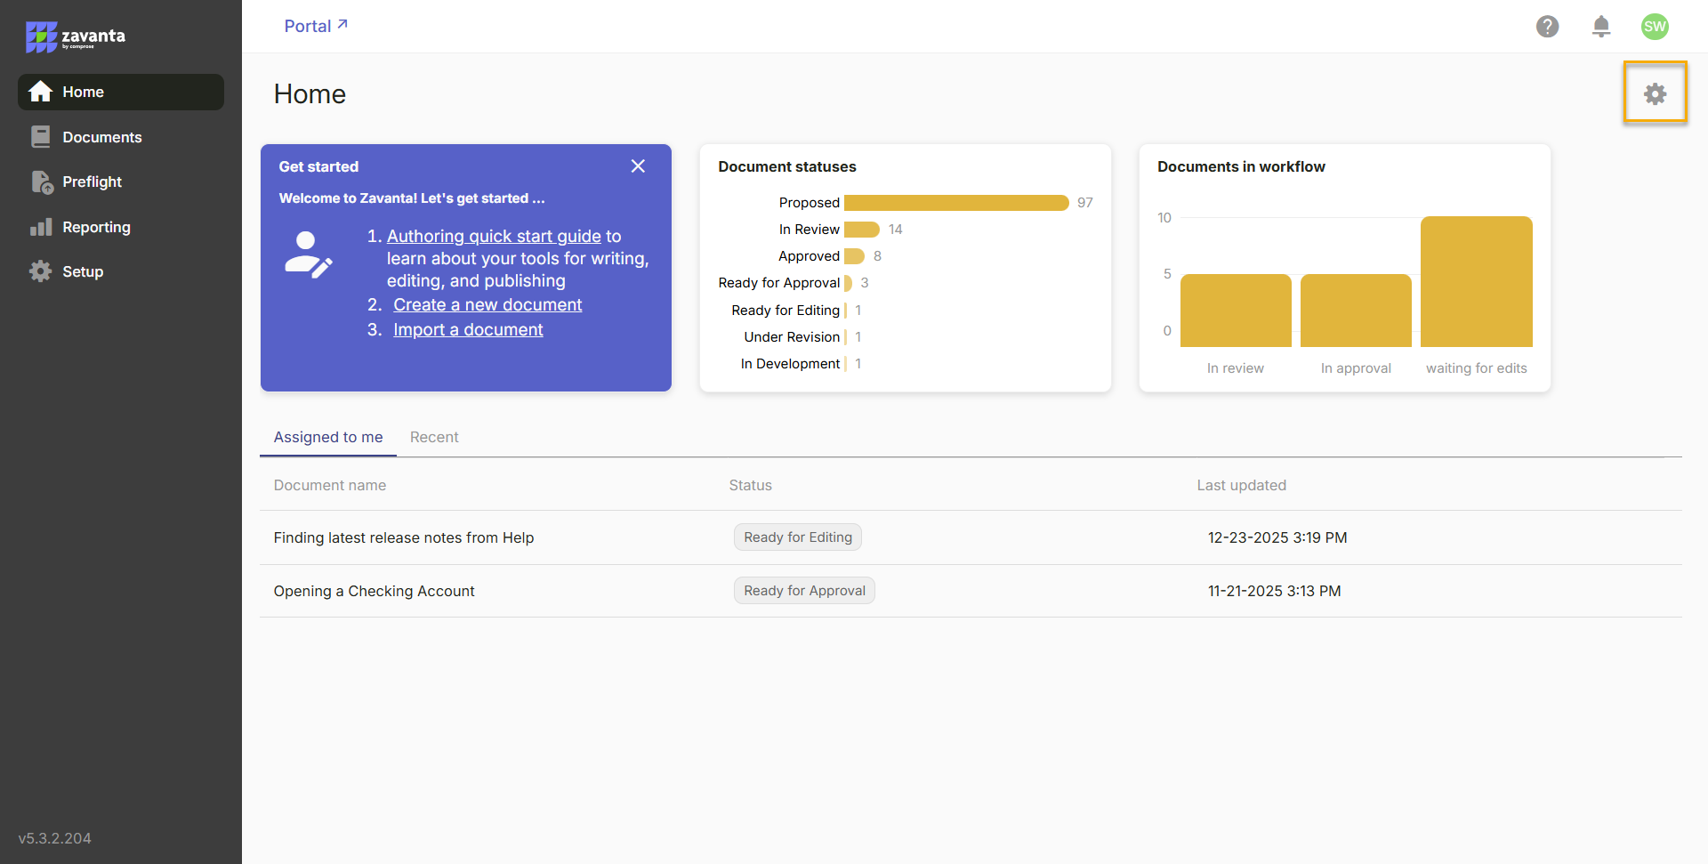
Task: Open the SW user avatar menu
Action: 1654,27
